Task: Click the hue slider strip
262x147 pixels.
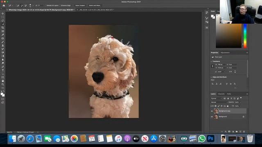Action: click(x=245, y=36)
